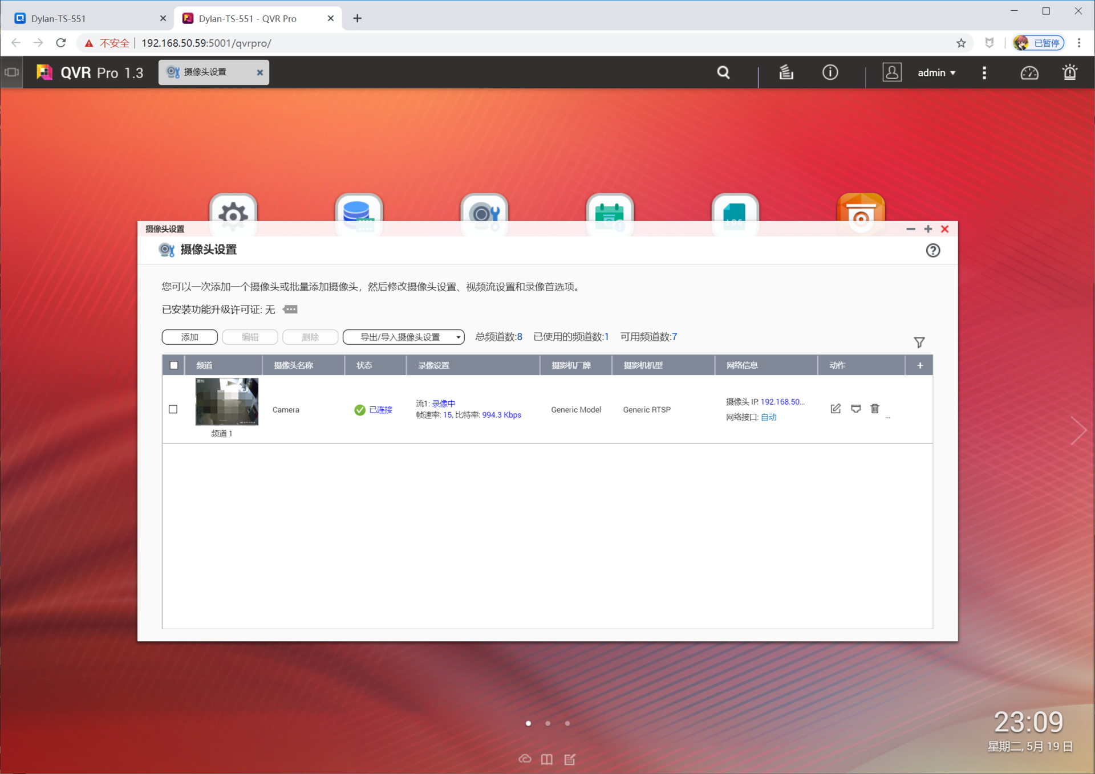
Task: Click the plus column expander in table header
Action: (919, 365)
